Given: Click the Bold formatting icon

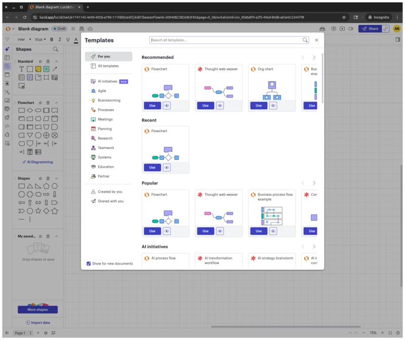Looking at the screenshot, I should click(x=52, y=39).
